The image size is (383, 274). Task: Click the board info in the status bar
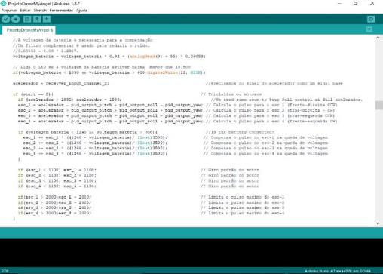click(338, 271)
